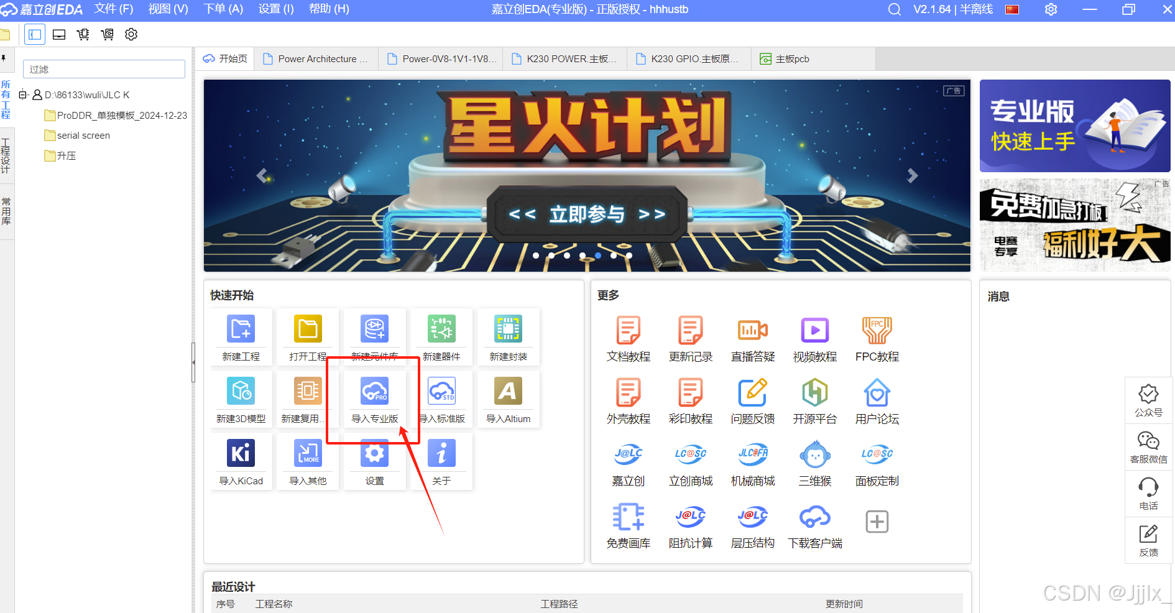Open the 文件 (F) menu
The height and width of the screenshot is (613, 1175).
(114, 9)
